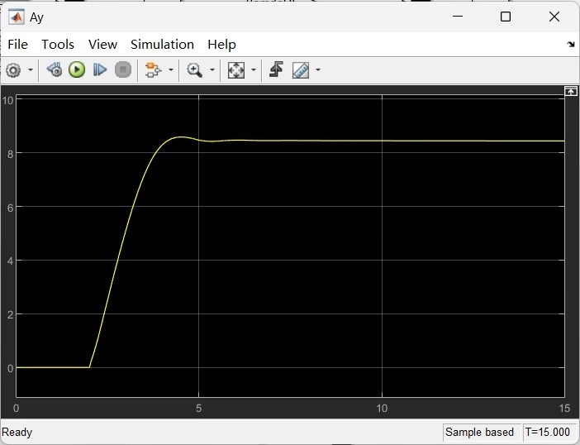Open the Tools menu
This screenshot has height=445, width=580.
click(x=58, y=45)
